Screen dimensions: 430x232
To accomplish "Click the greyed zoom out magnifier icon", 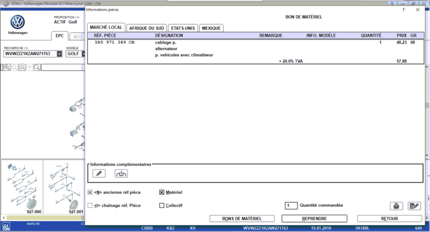I will 15,67.
